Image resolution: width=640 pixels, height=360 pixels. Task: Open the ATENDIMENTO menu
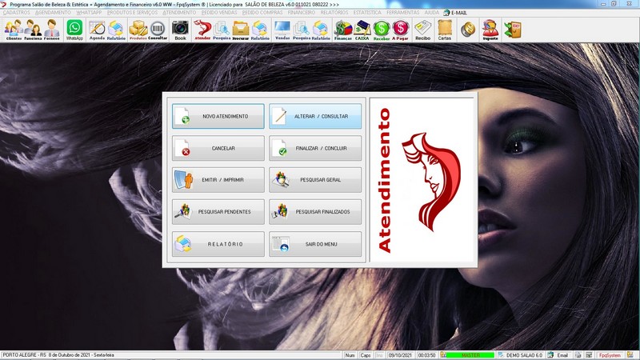pyautogui.click(x=179, y=13)
